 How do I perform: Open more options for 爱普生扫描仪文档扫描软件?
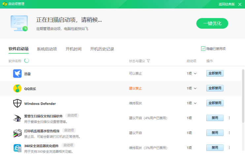[229, 118]
